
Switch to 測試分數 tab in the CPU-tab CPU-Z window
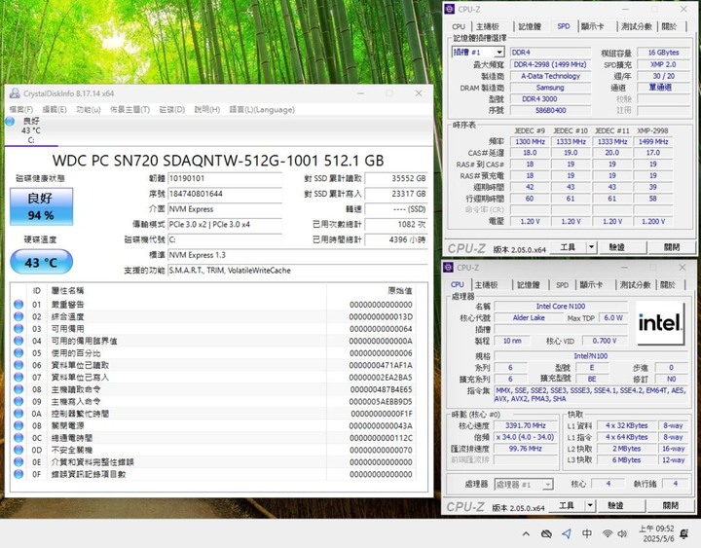[635, 285]
